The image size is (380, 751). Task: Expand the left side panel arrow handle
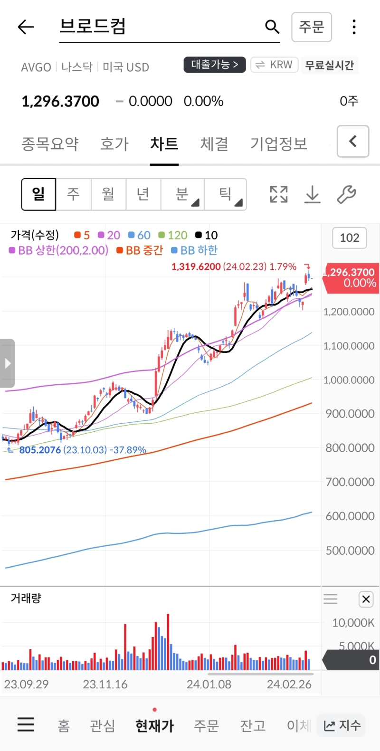pyautogui.click(x=7, y=363)
